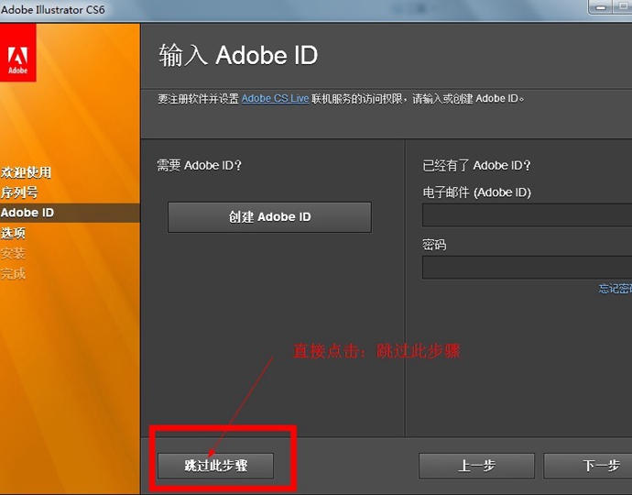Select 序列号 step in sidebar

19,192
